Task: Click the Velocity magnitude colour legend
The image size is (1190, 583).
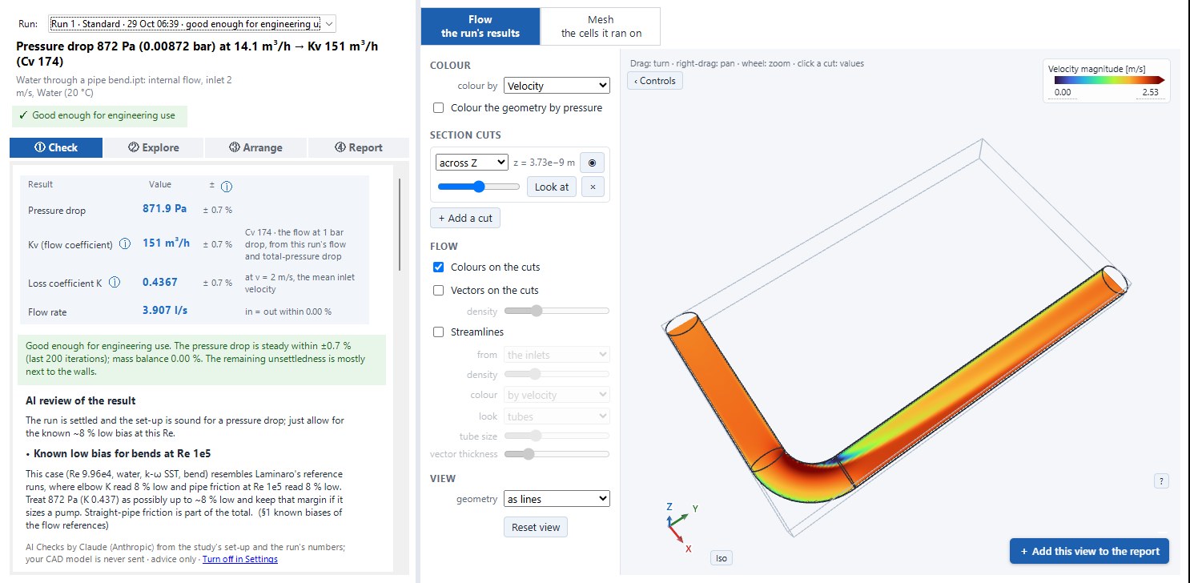Action: click(1106, 81)
